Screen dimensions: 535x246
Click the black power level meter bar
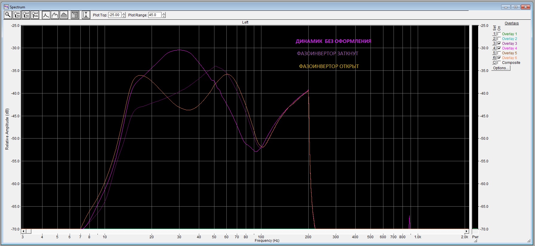(475, 127)
